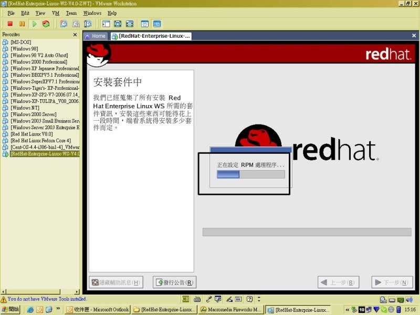This screenshot has width=420, height=315.
Task: Open the Team menu
Action: 71,13
